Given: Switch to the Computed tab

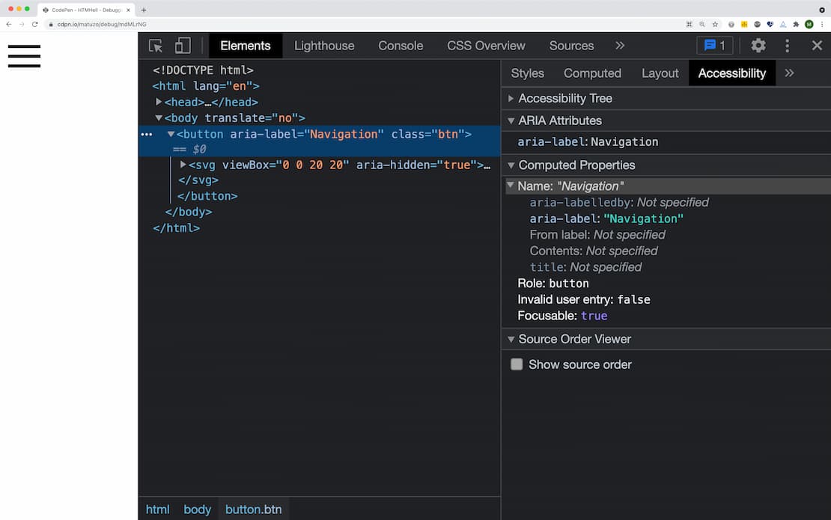Looking at the screenshot, I should click(592, 73).
